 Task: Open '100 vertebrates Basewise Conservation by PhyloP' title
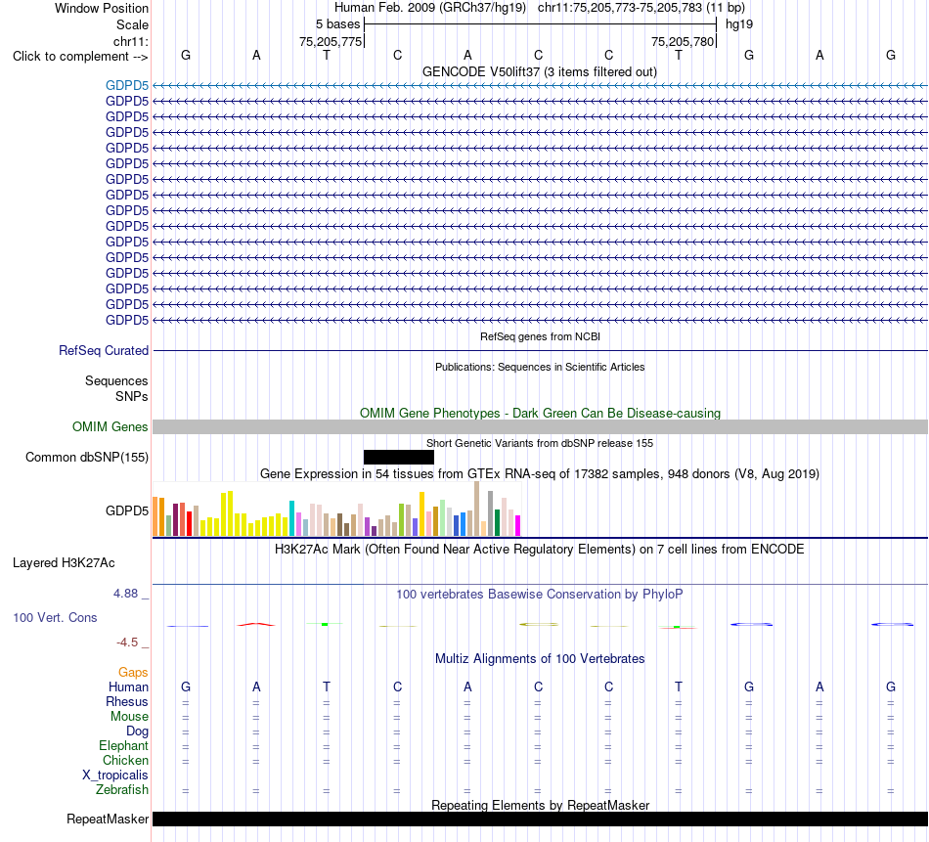pos(540,595)
